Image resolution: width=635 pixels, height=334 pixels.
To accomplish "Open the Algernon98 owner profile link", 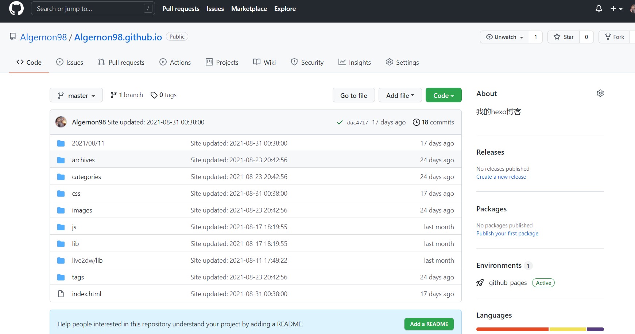I will coord(43,37).
